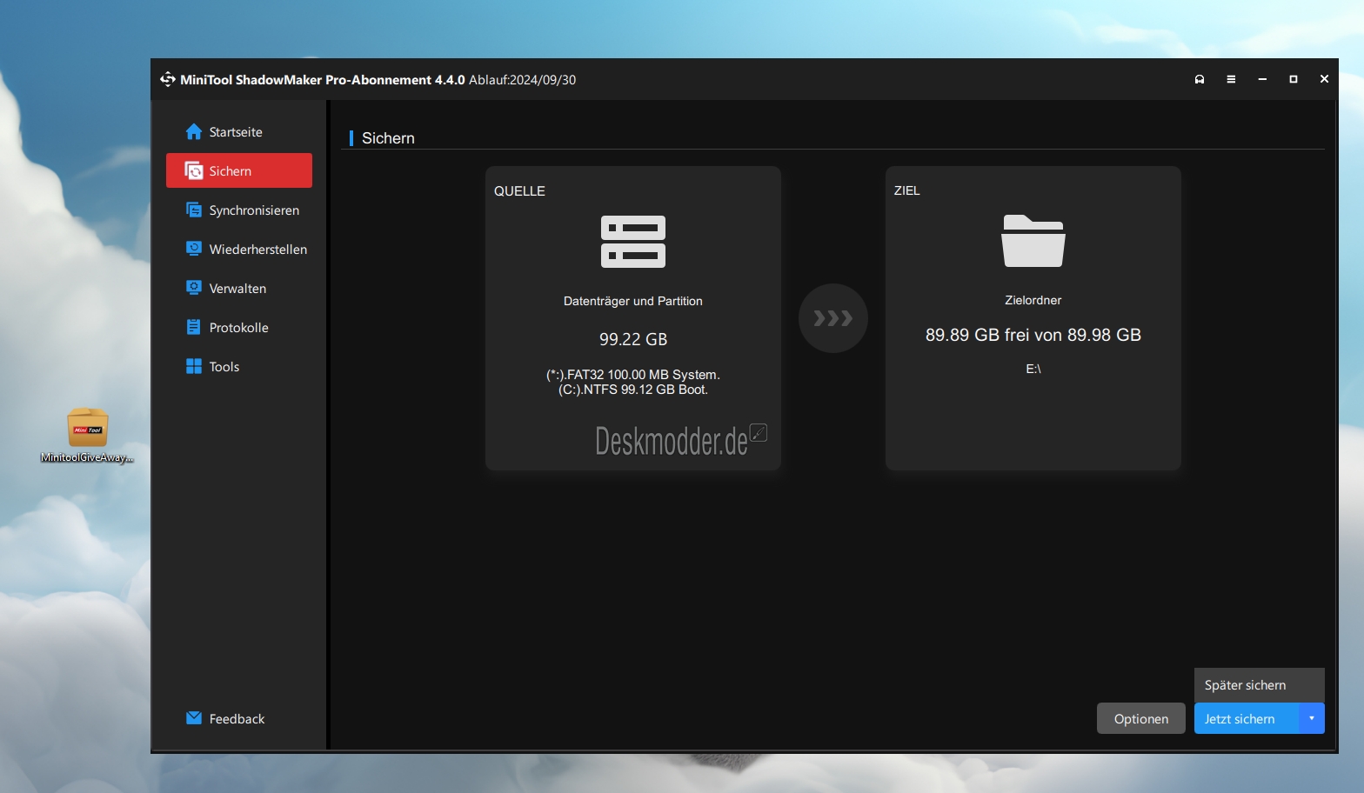Click the E:\ destination path text
The height and width of the screenshot is (793, 1364).
pos(1033,369)
